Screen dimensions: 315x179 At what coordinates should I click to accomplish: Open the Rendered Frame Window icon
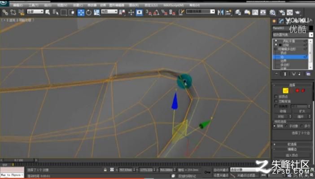[x=290, y=13]
